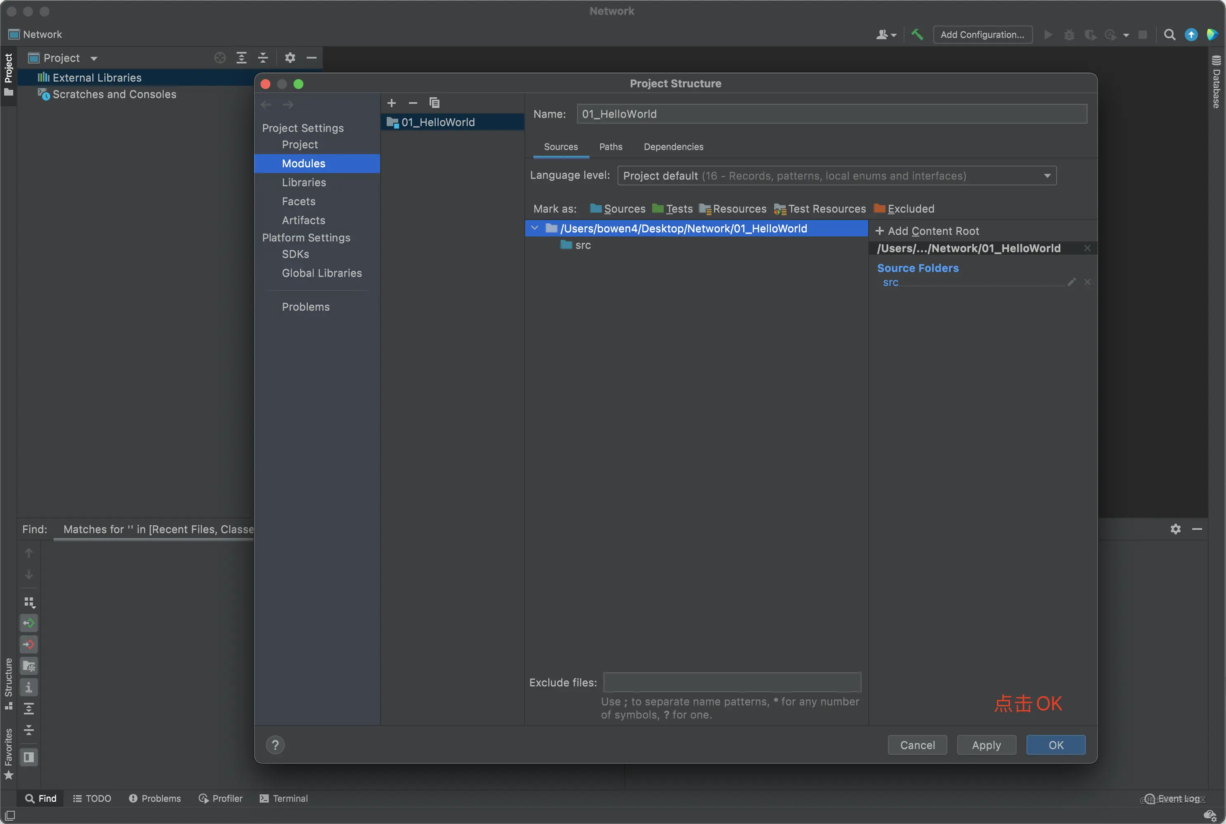Click the Copy module icon
1226x824 pixels.
pyautogui.click(x=434, y=103)
